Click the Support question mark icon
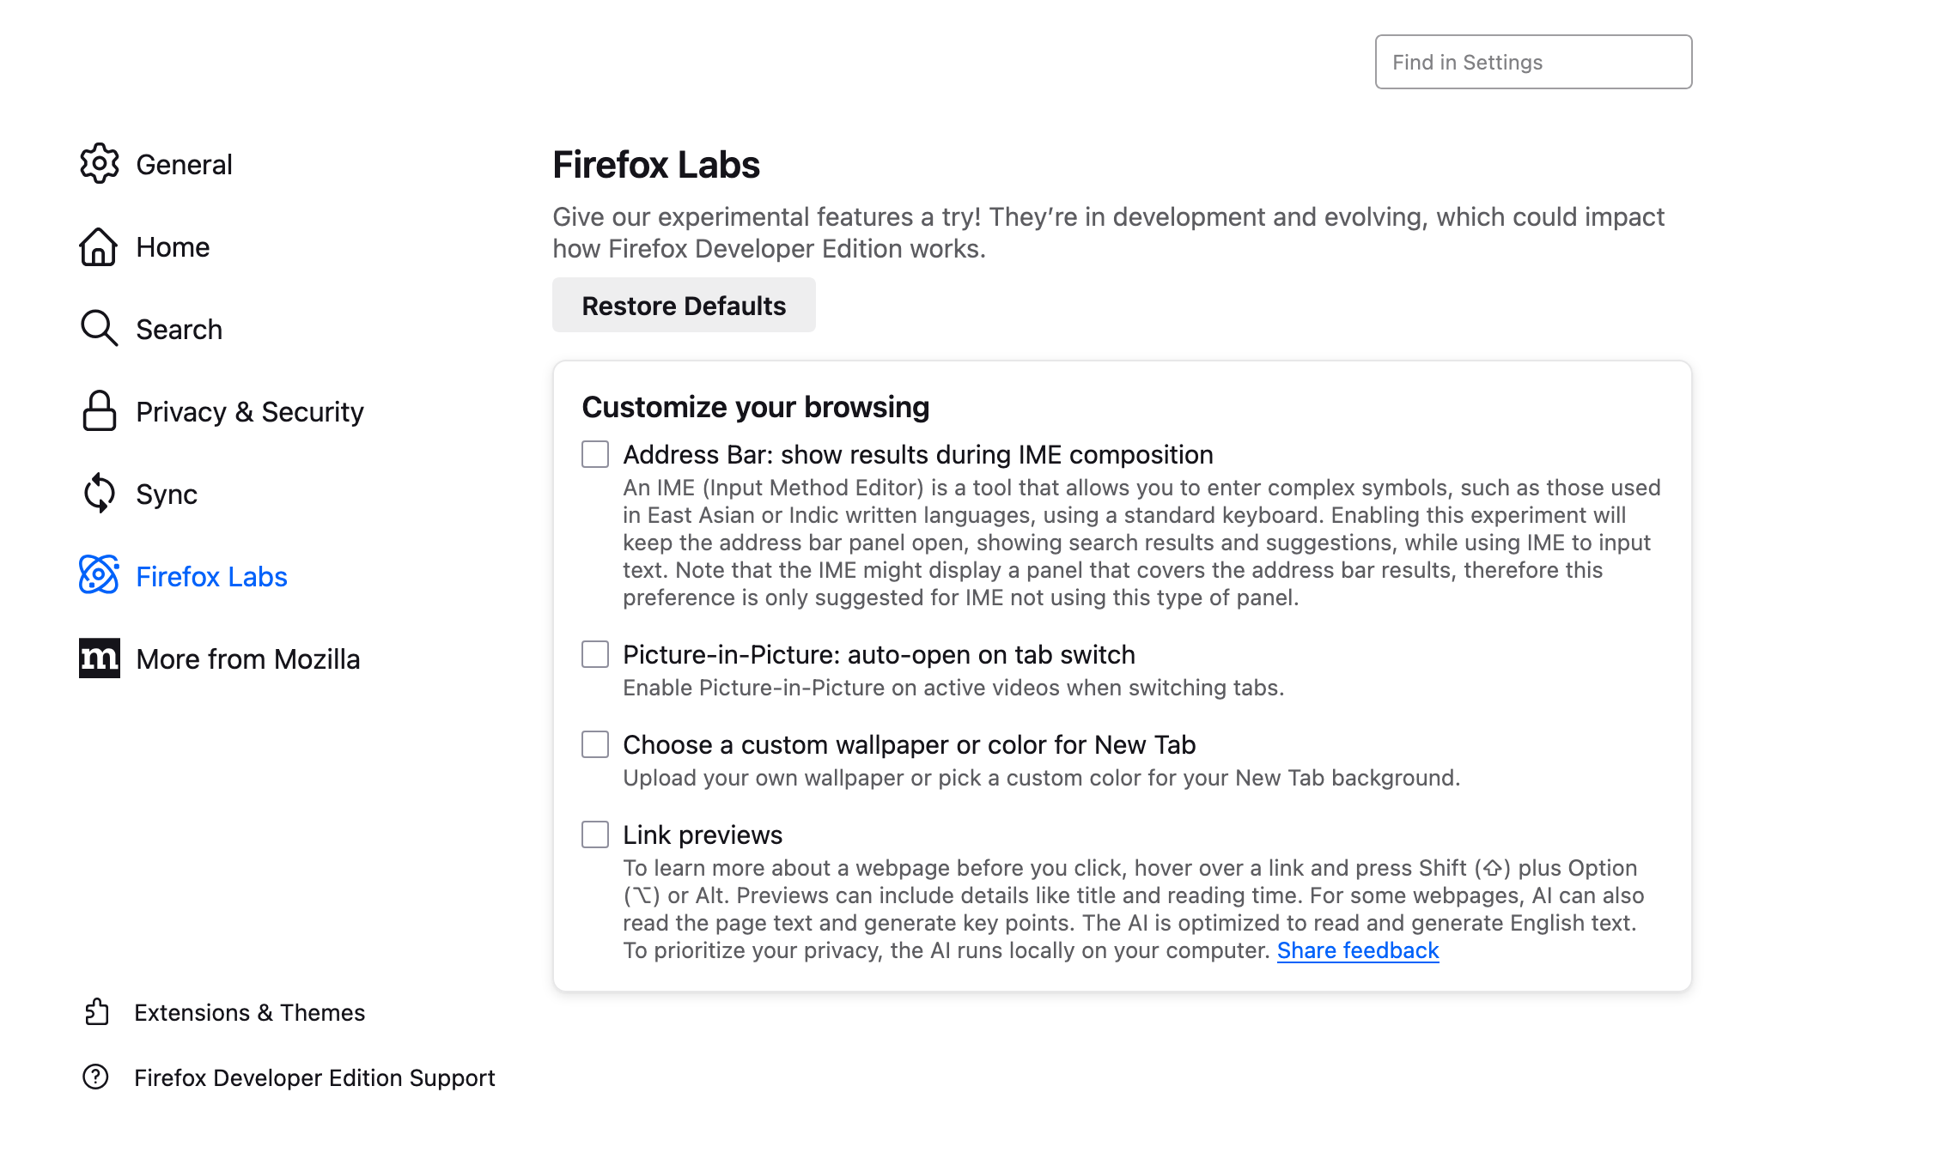This screenshot has width=1960, height=1171. 95,1077
